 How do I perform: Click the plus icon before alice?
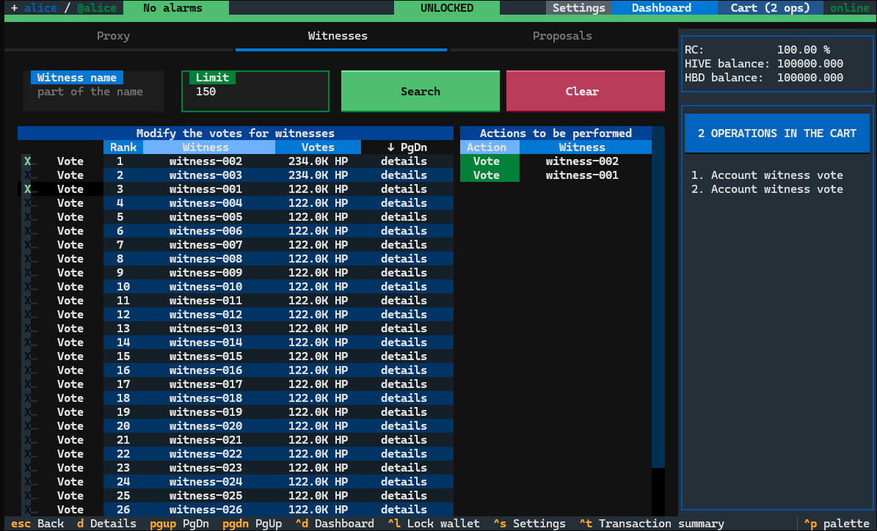[14, 8]
